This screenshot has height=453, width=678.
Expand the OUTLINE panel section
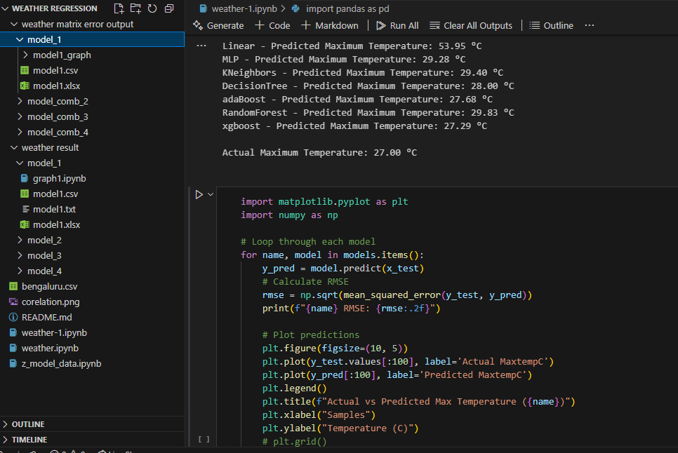coord(28,424)
